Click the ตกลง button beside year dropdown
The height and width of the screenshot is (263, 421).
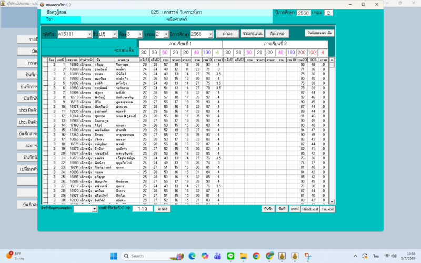coord(227,34)
